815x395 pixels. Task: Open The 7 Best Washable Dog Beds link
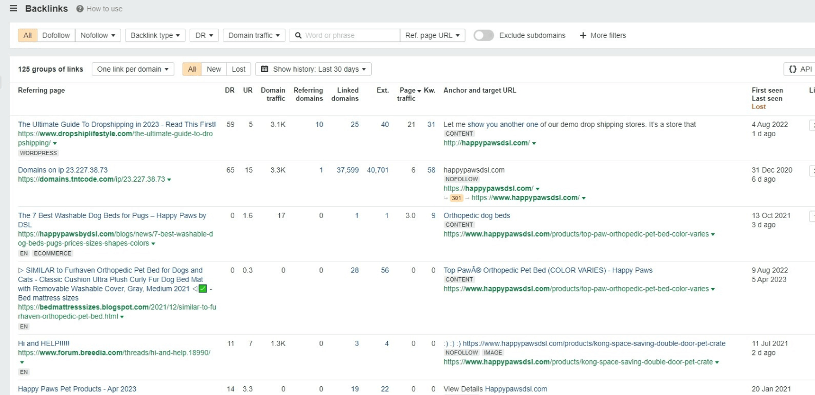112,220
